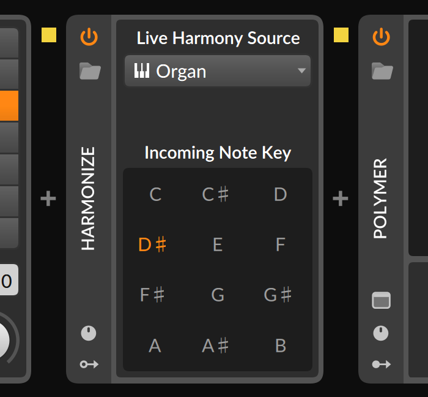428x397 pixels.
Task: Click the Polymer remote controls knob icon
Action: pos(382,333)
